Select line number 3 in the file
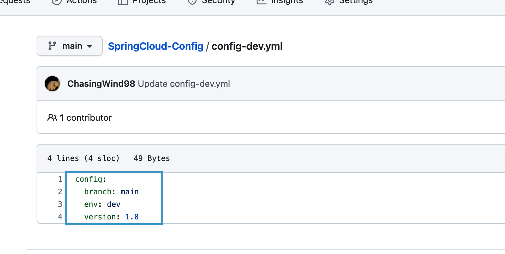The image size is (505, 254). (x=60, y=204)
